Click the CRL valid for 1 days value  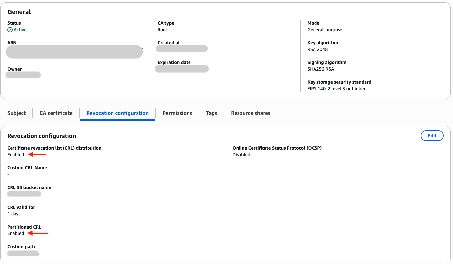[13, 213]
